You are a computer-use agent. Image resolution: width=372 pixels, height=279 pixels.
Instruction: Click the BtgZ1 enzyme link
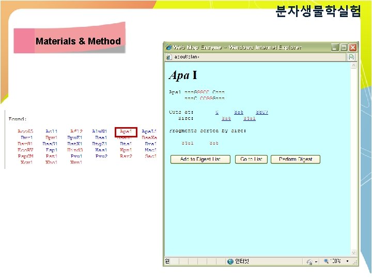[x=99, y=144]
